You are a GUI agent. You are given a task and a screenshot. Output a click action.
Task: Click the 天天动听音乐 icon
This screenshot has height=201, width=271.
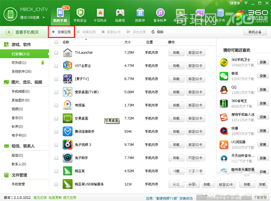coord(224,158)
